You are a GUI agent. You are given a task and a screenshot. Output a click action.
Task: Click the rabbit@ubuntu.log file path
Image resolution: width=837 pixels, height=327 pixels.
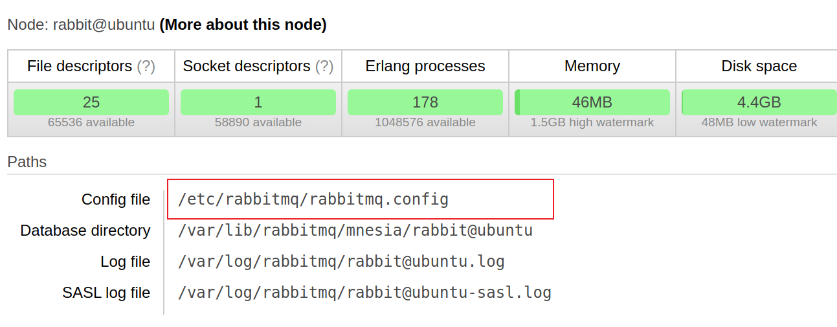[341, 262]
